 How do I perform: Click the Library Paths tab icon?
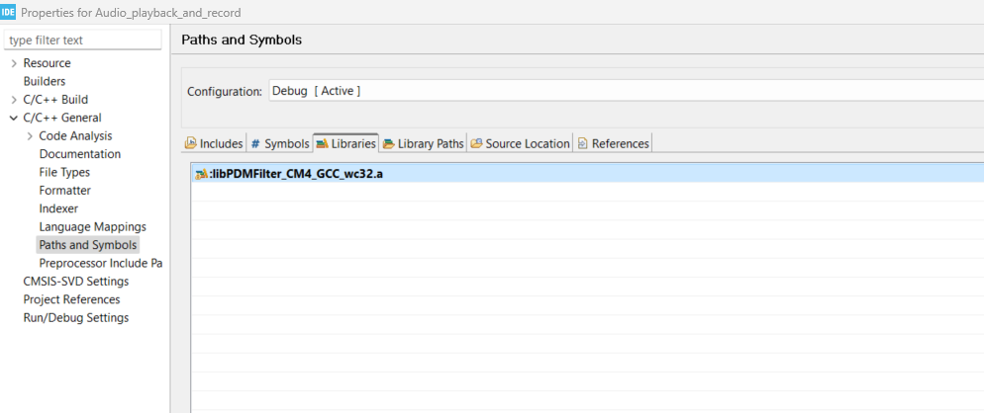coord(389,143)
